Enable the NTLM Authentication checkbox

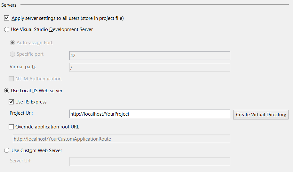11,79
